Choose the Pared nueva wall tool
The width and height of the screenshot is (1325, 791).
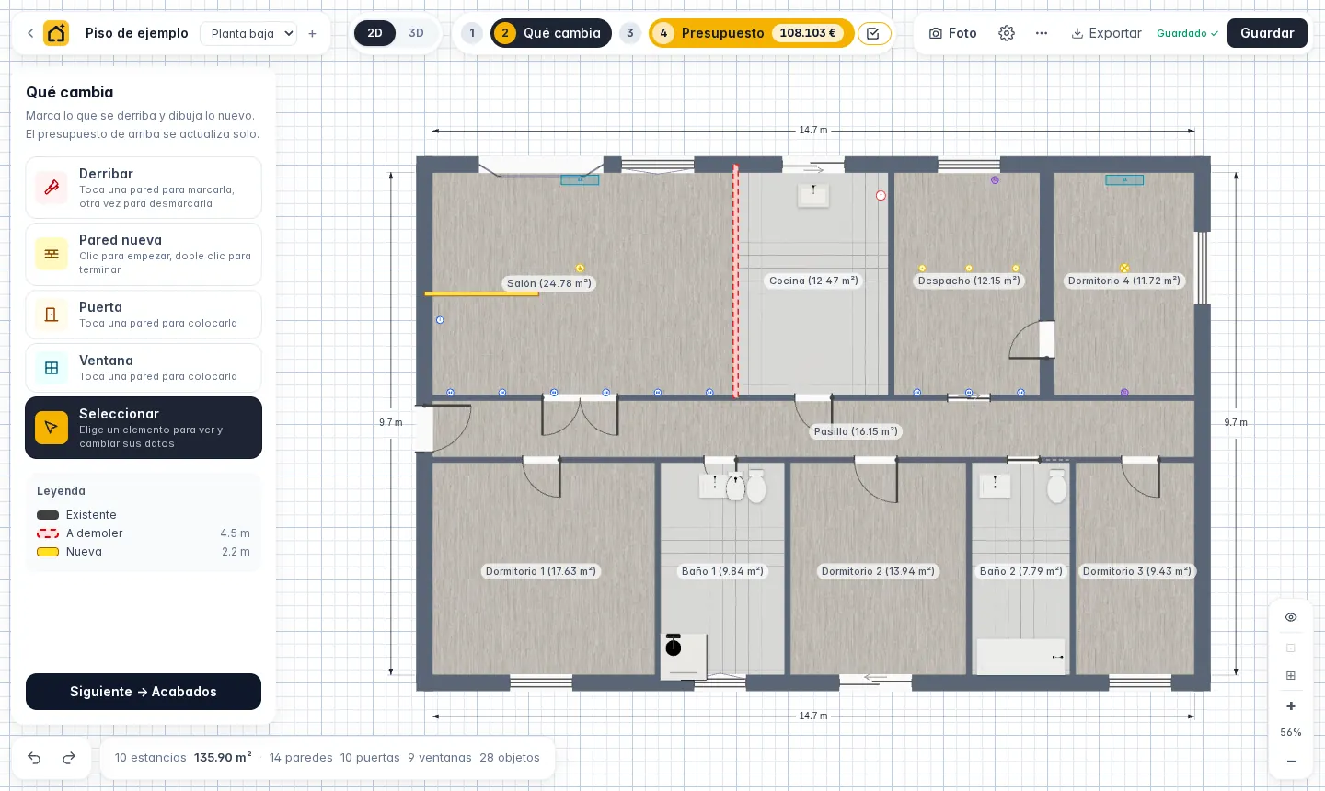click(x=144, y=254)
